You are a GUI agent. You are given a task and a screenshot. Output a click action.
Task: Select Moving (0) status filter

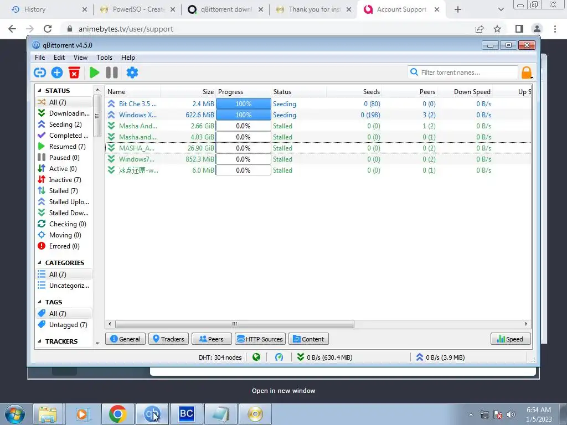[x=64, y=235]
